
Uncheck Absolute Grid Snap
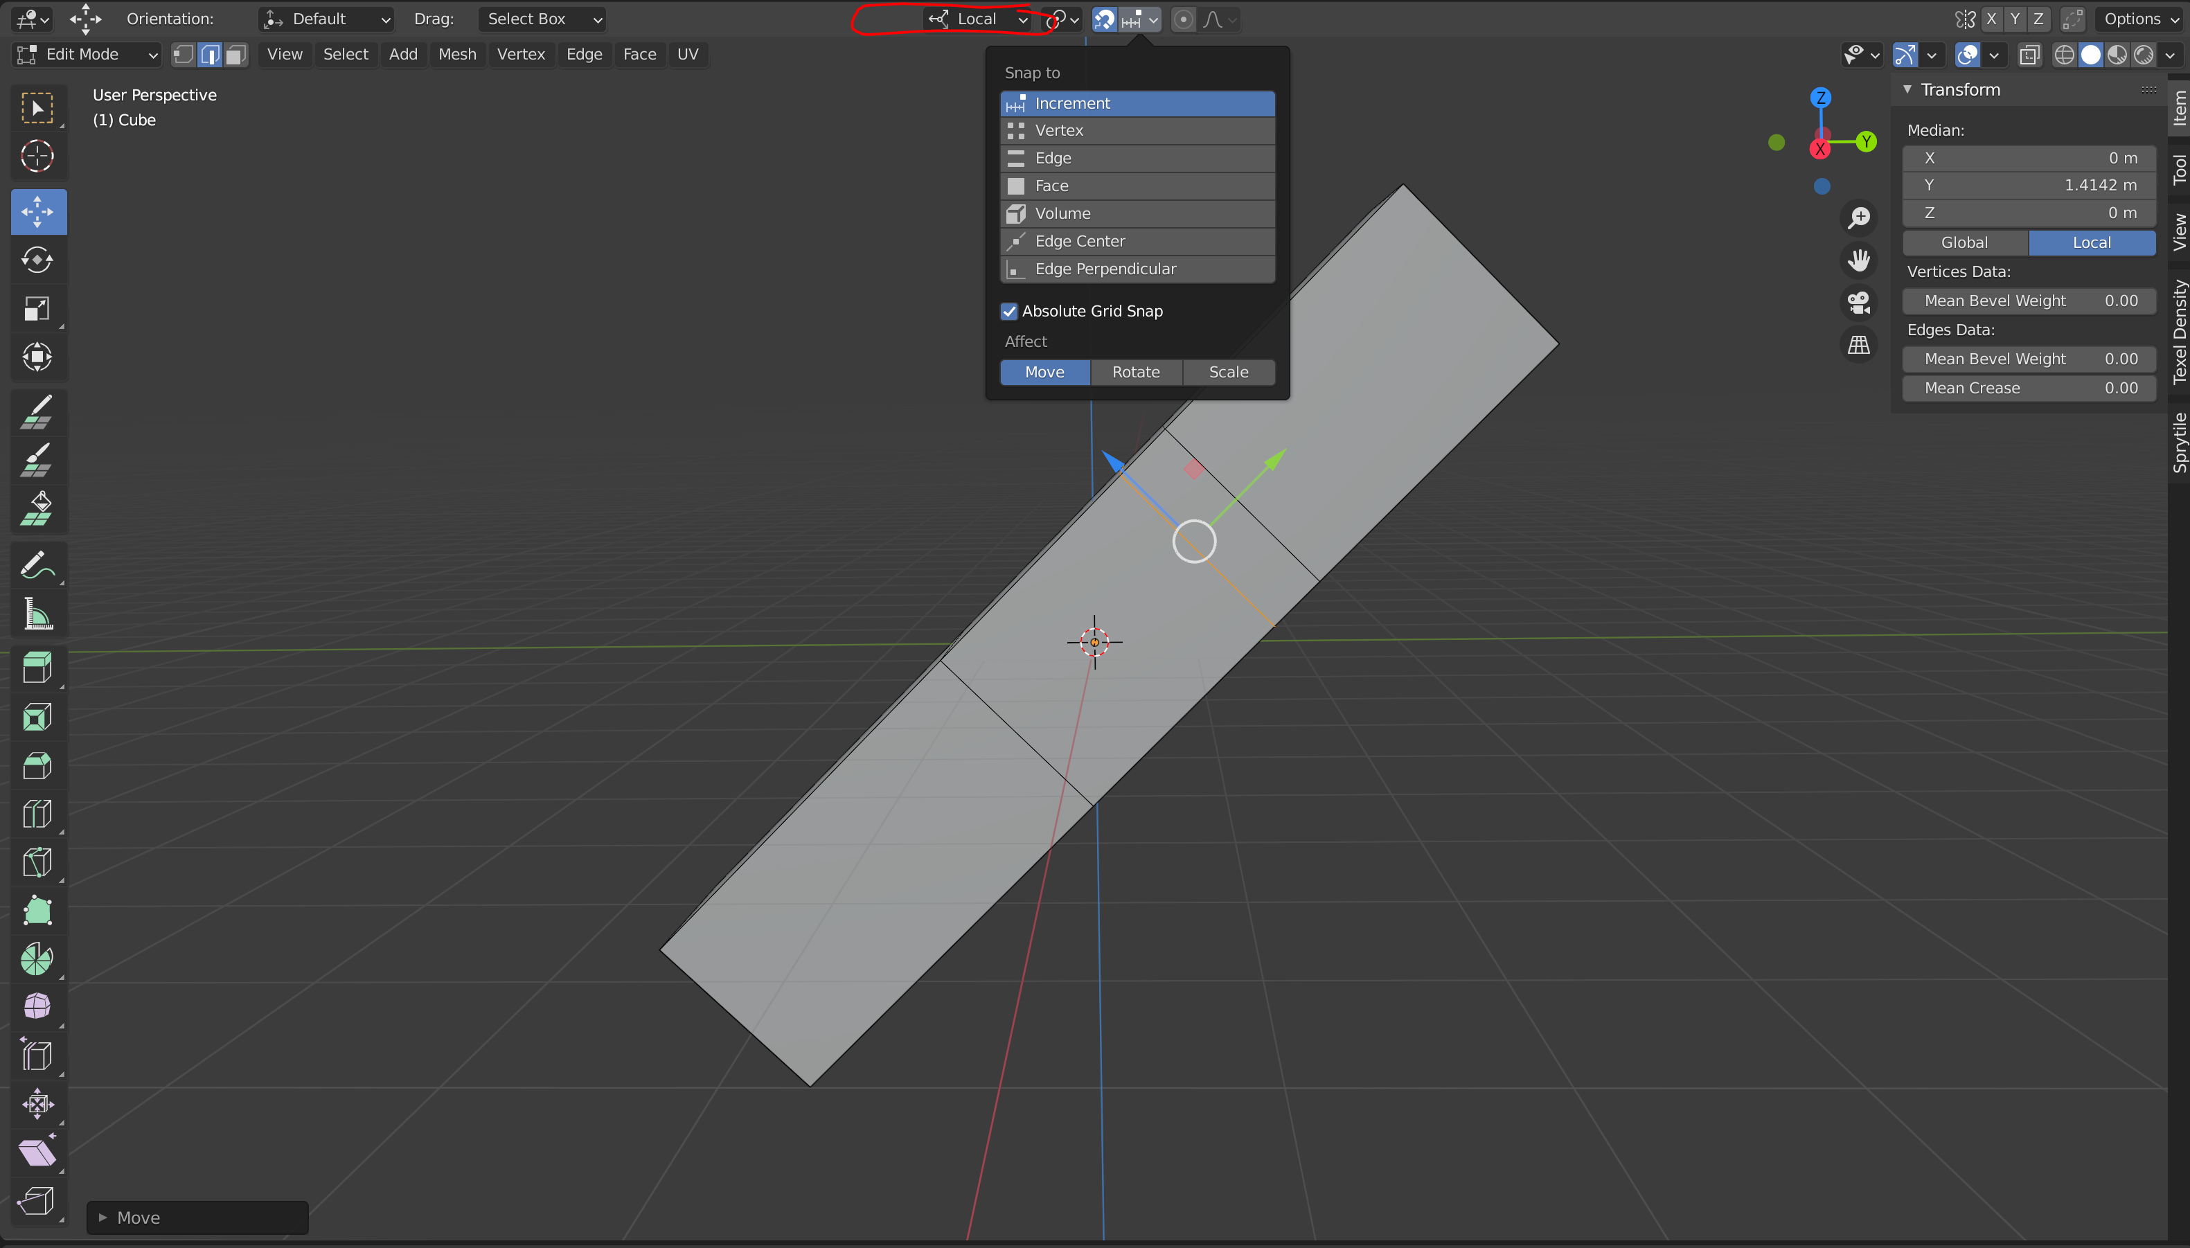tap(1009, 311)
